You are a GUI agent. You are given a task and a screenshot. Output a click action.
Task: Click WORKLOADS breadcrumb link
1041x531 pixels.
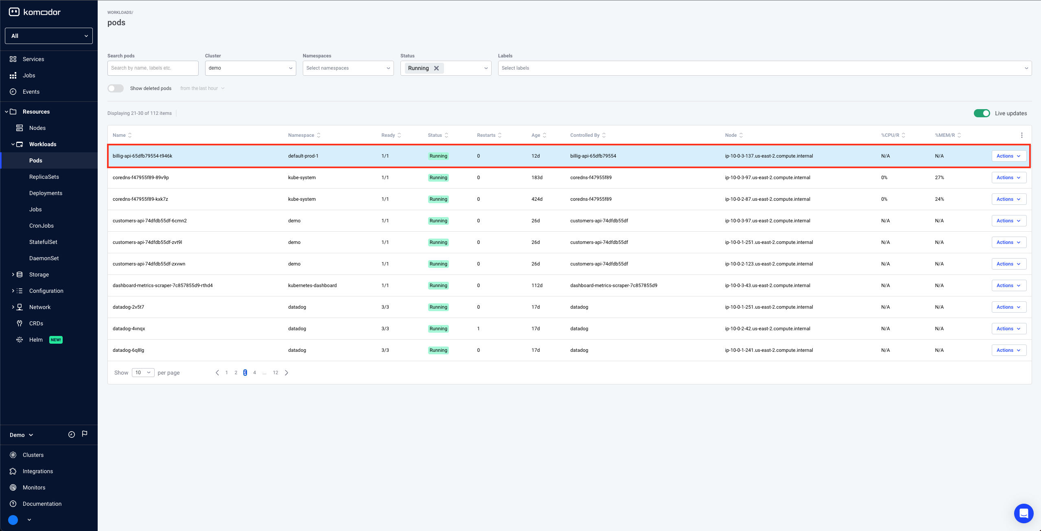pyautogui.click(x=120, y=13)
